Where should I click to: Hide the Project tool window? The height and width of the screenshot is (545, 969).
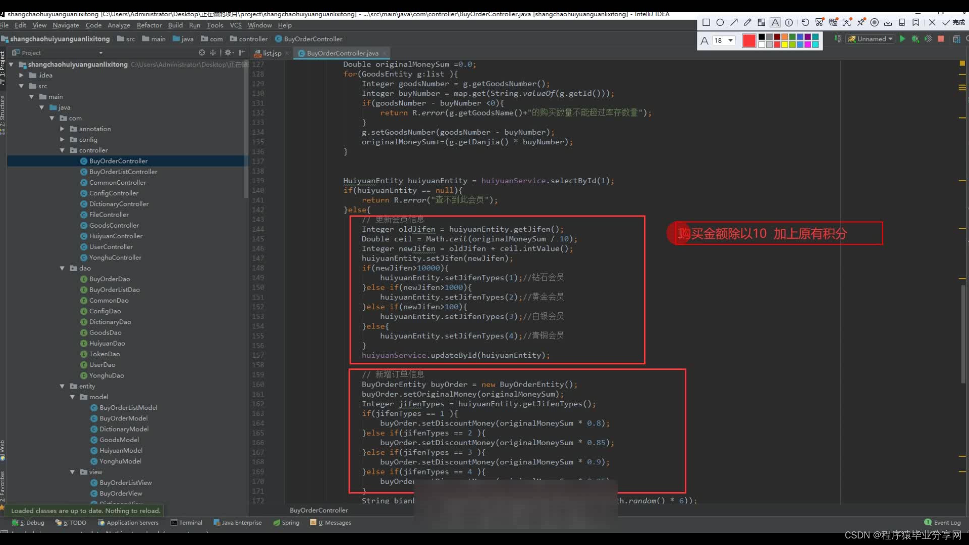pos(242,52)
